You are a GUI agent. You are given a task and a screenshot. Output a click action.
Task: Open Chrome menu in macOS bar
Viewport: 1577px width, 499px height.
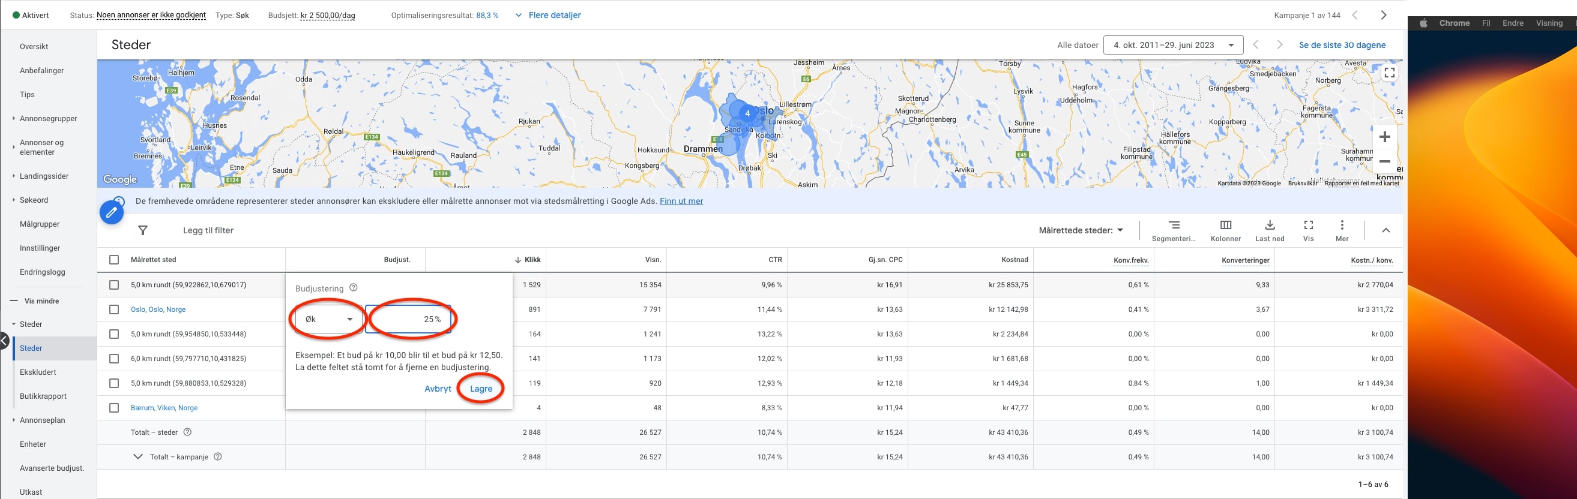1454,23
